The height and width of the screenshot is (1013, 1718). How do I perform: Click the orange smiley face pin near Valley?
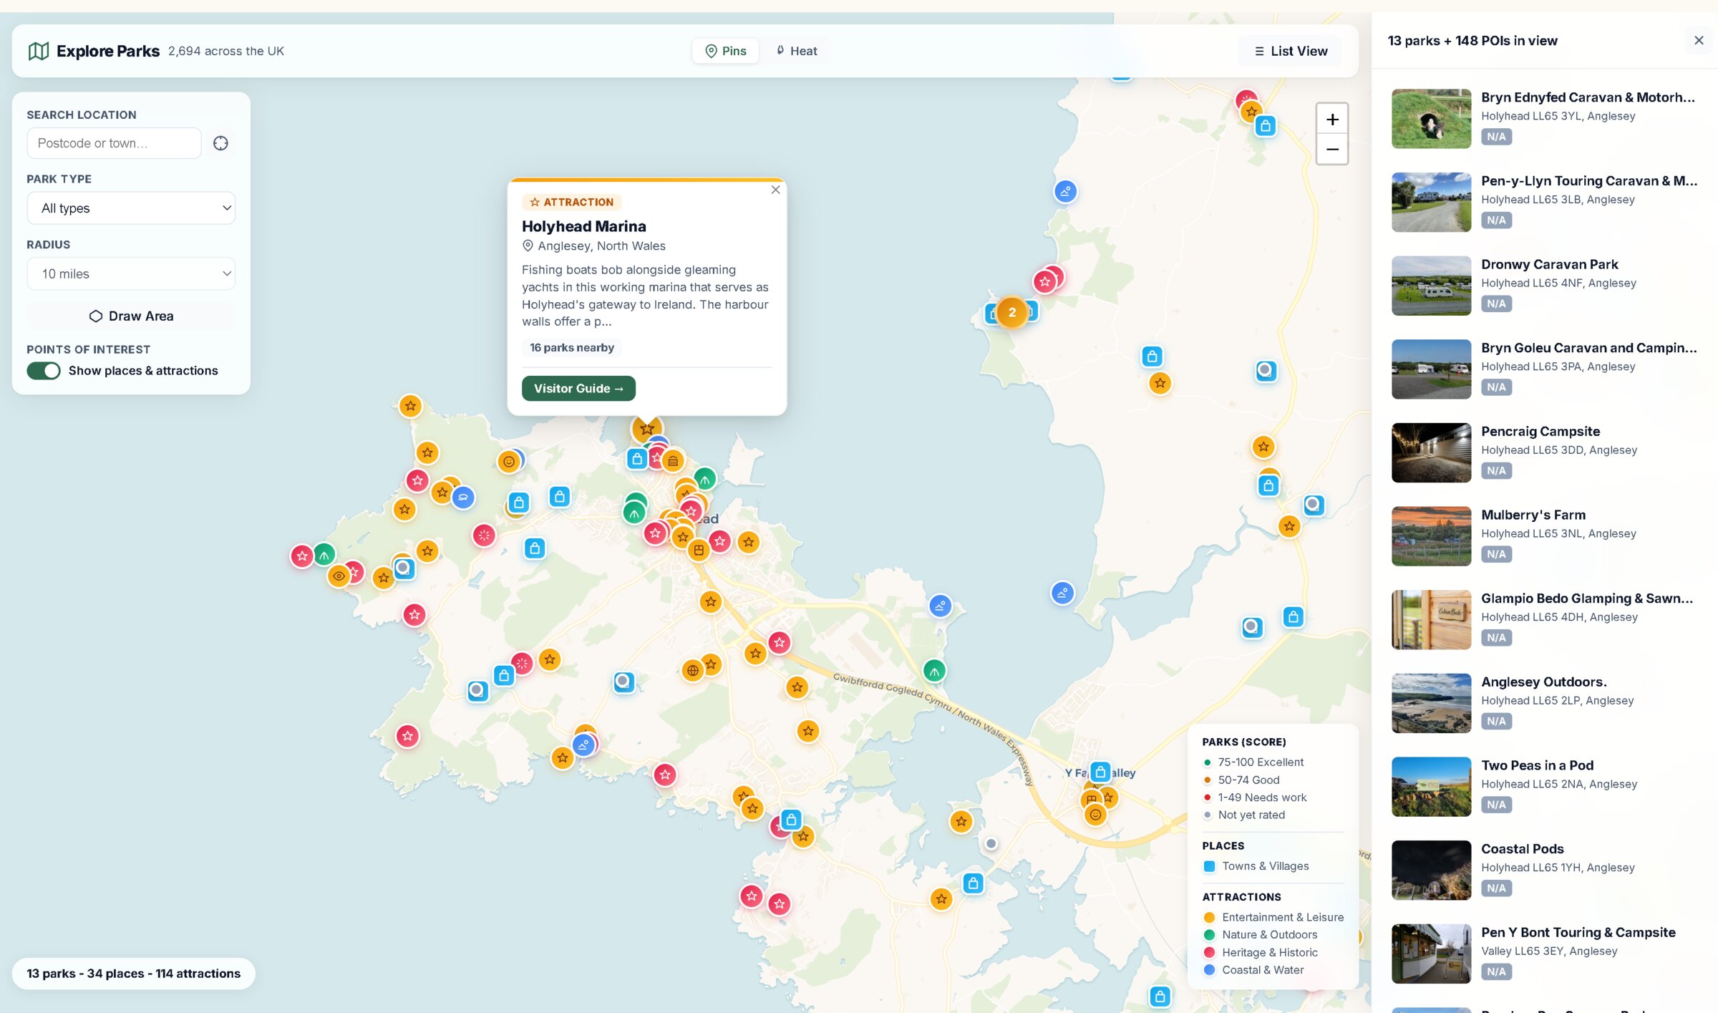pyautogui.click(x=1095, y=814)
